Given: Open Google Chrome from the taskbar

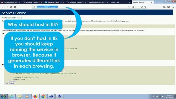Looking at the screenshot, I should (43, 97).
